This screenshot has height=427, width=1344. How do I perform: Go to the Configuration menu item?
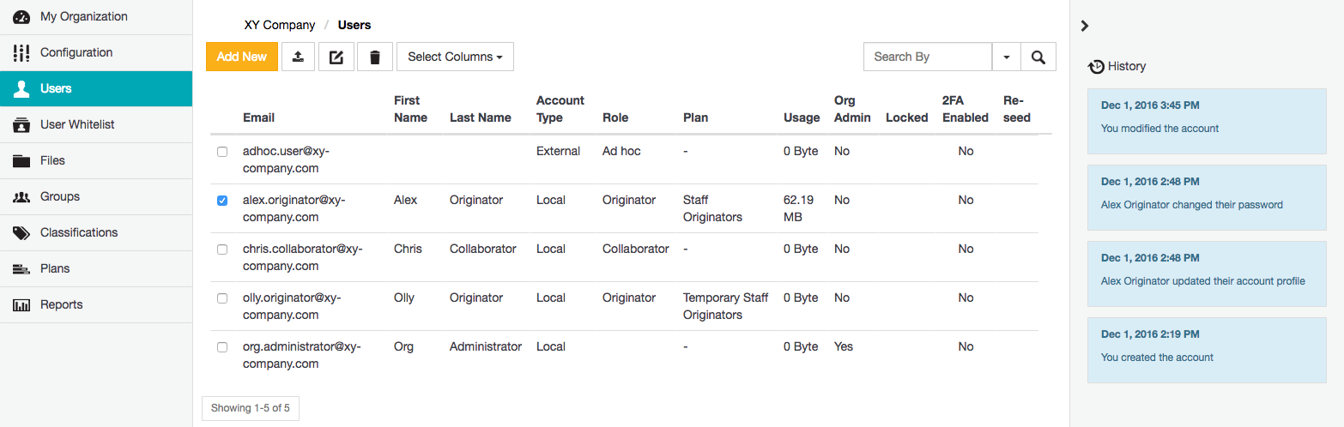click(76, 52)
